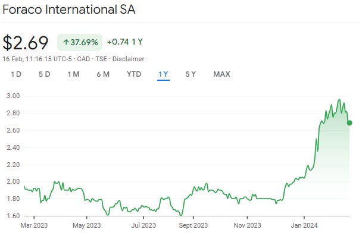Select the 5D time range tab

tap(45, 74)
